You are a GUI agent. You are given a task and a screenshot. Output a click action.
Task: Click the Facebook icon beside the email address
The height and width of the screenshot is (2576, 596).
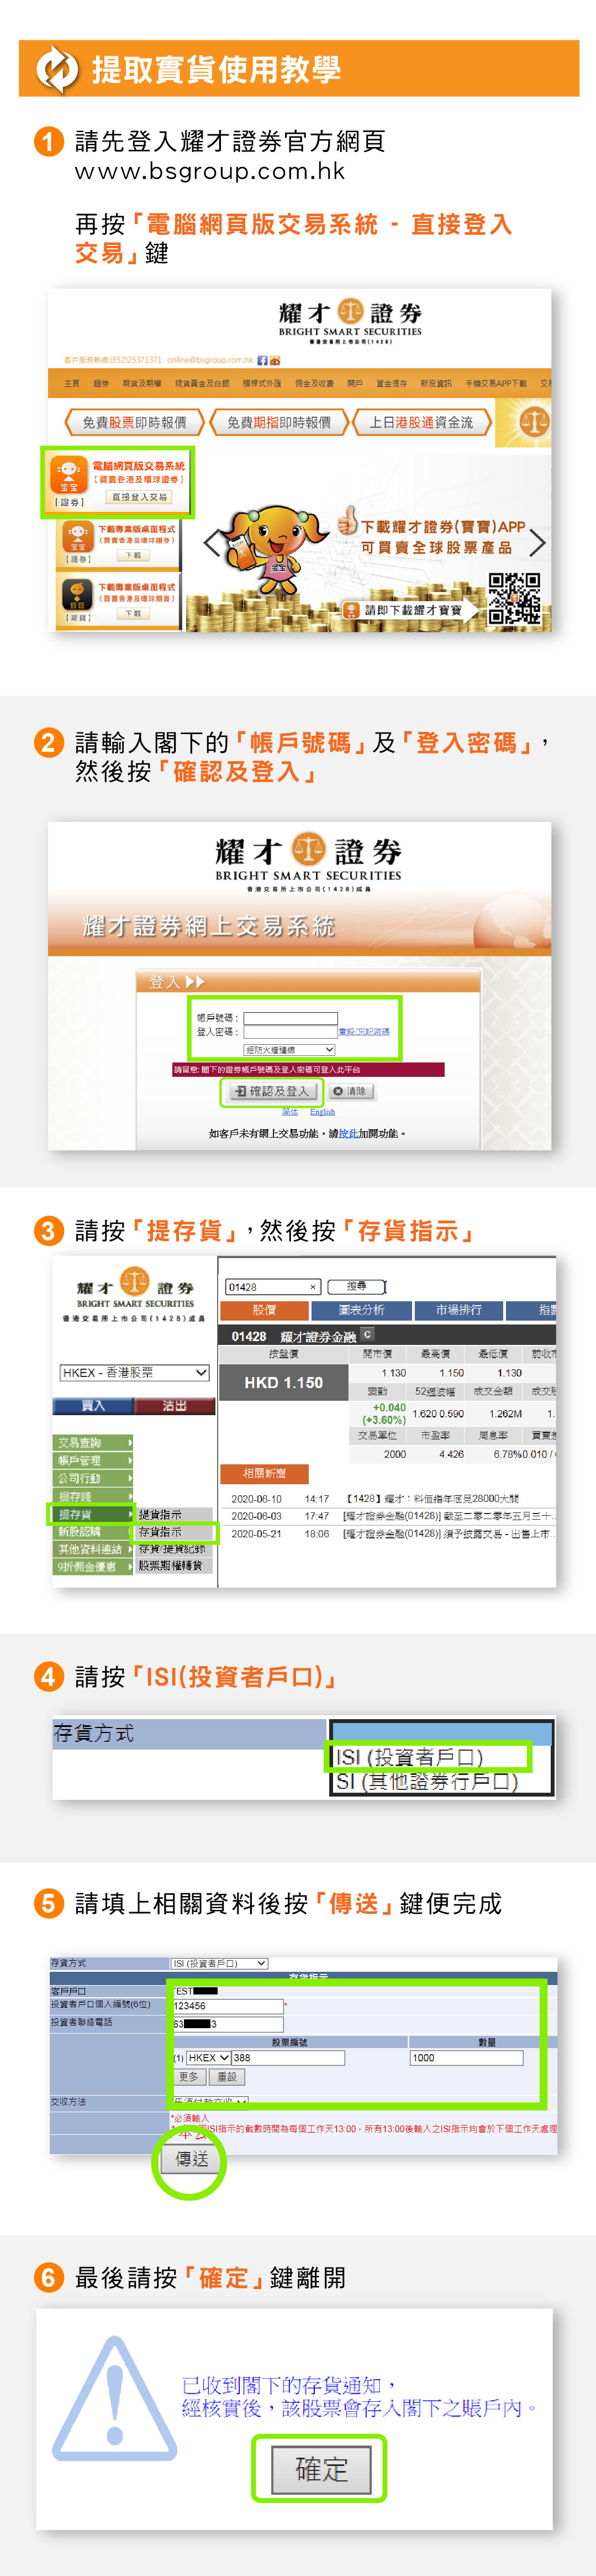tap(262, 360)
